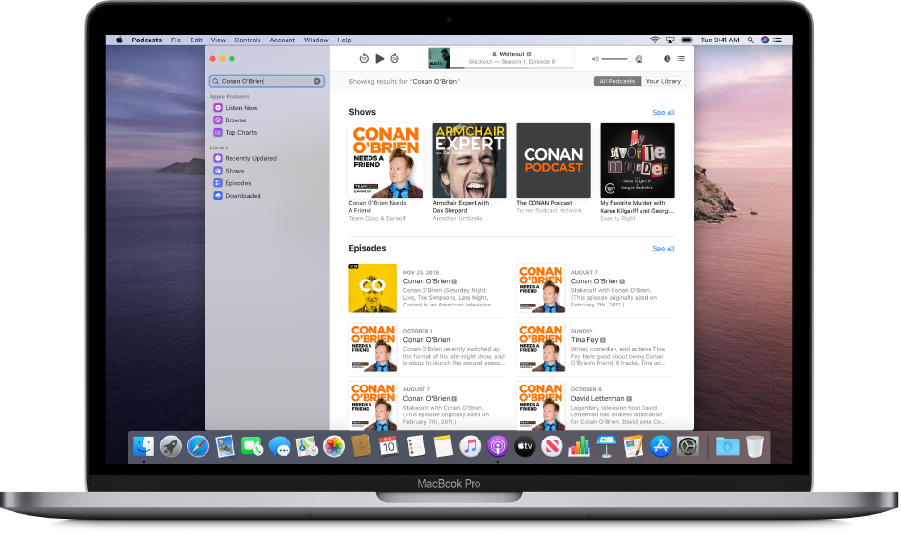The width and height of the screenshot is (901, 533).
Task: Click the playback progress bar under Whiteout
Action: tap(511, 67)
